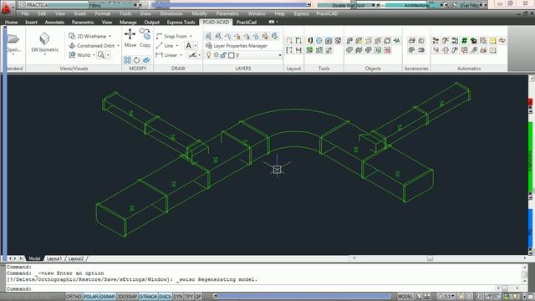Click the Move tool icon
The height and width of the screenshot is (301, 535).
(x=130, y=34)
